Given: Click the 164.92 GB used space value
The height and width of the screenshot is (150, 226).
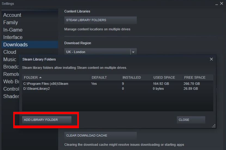Looking at the screenshot, I should [161, 84].
